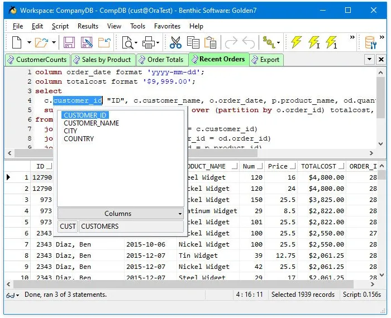The image size is (391, 318).
Task: Sort by the ID column header
Action: (x=42, y=166)
